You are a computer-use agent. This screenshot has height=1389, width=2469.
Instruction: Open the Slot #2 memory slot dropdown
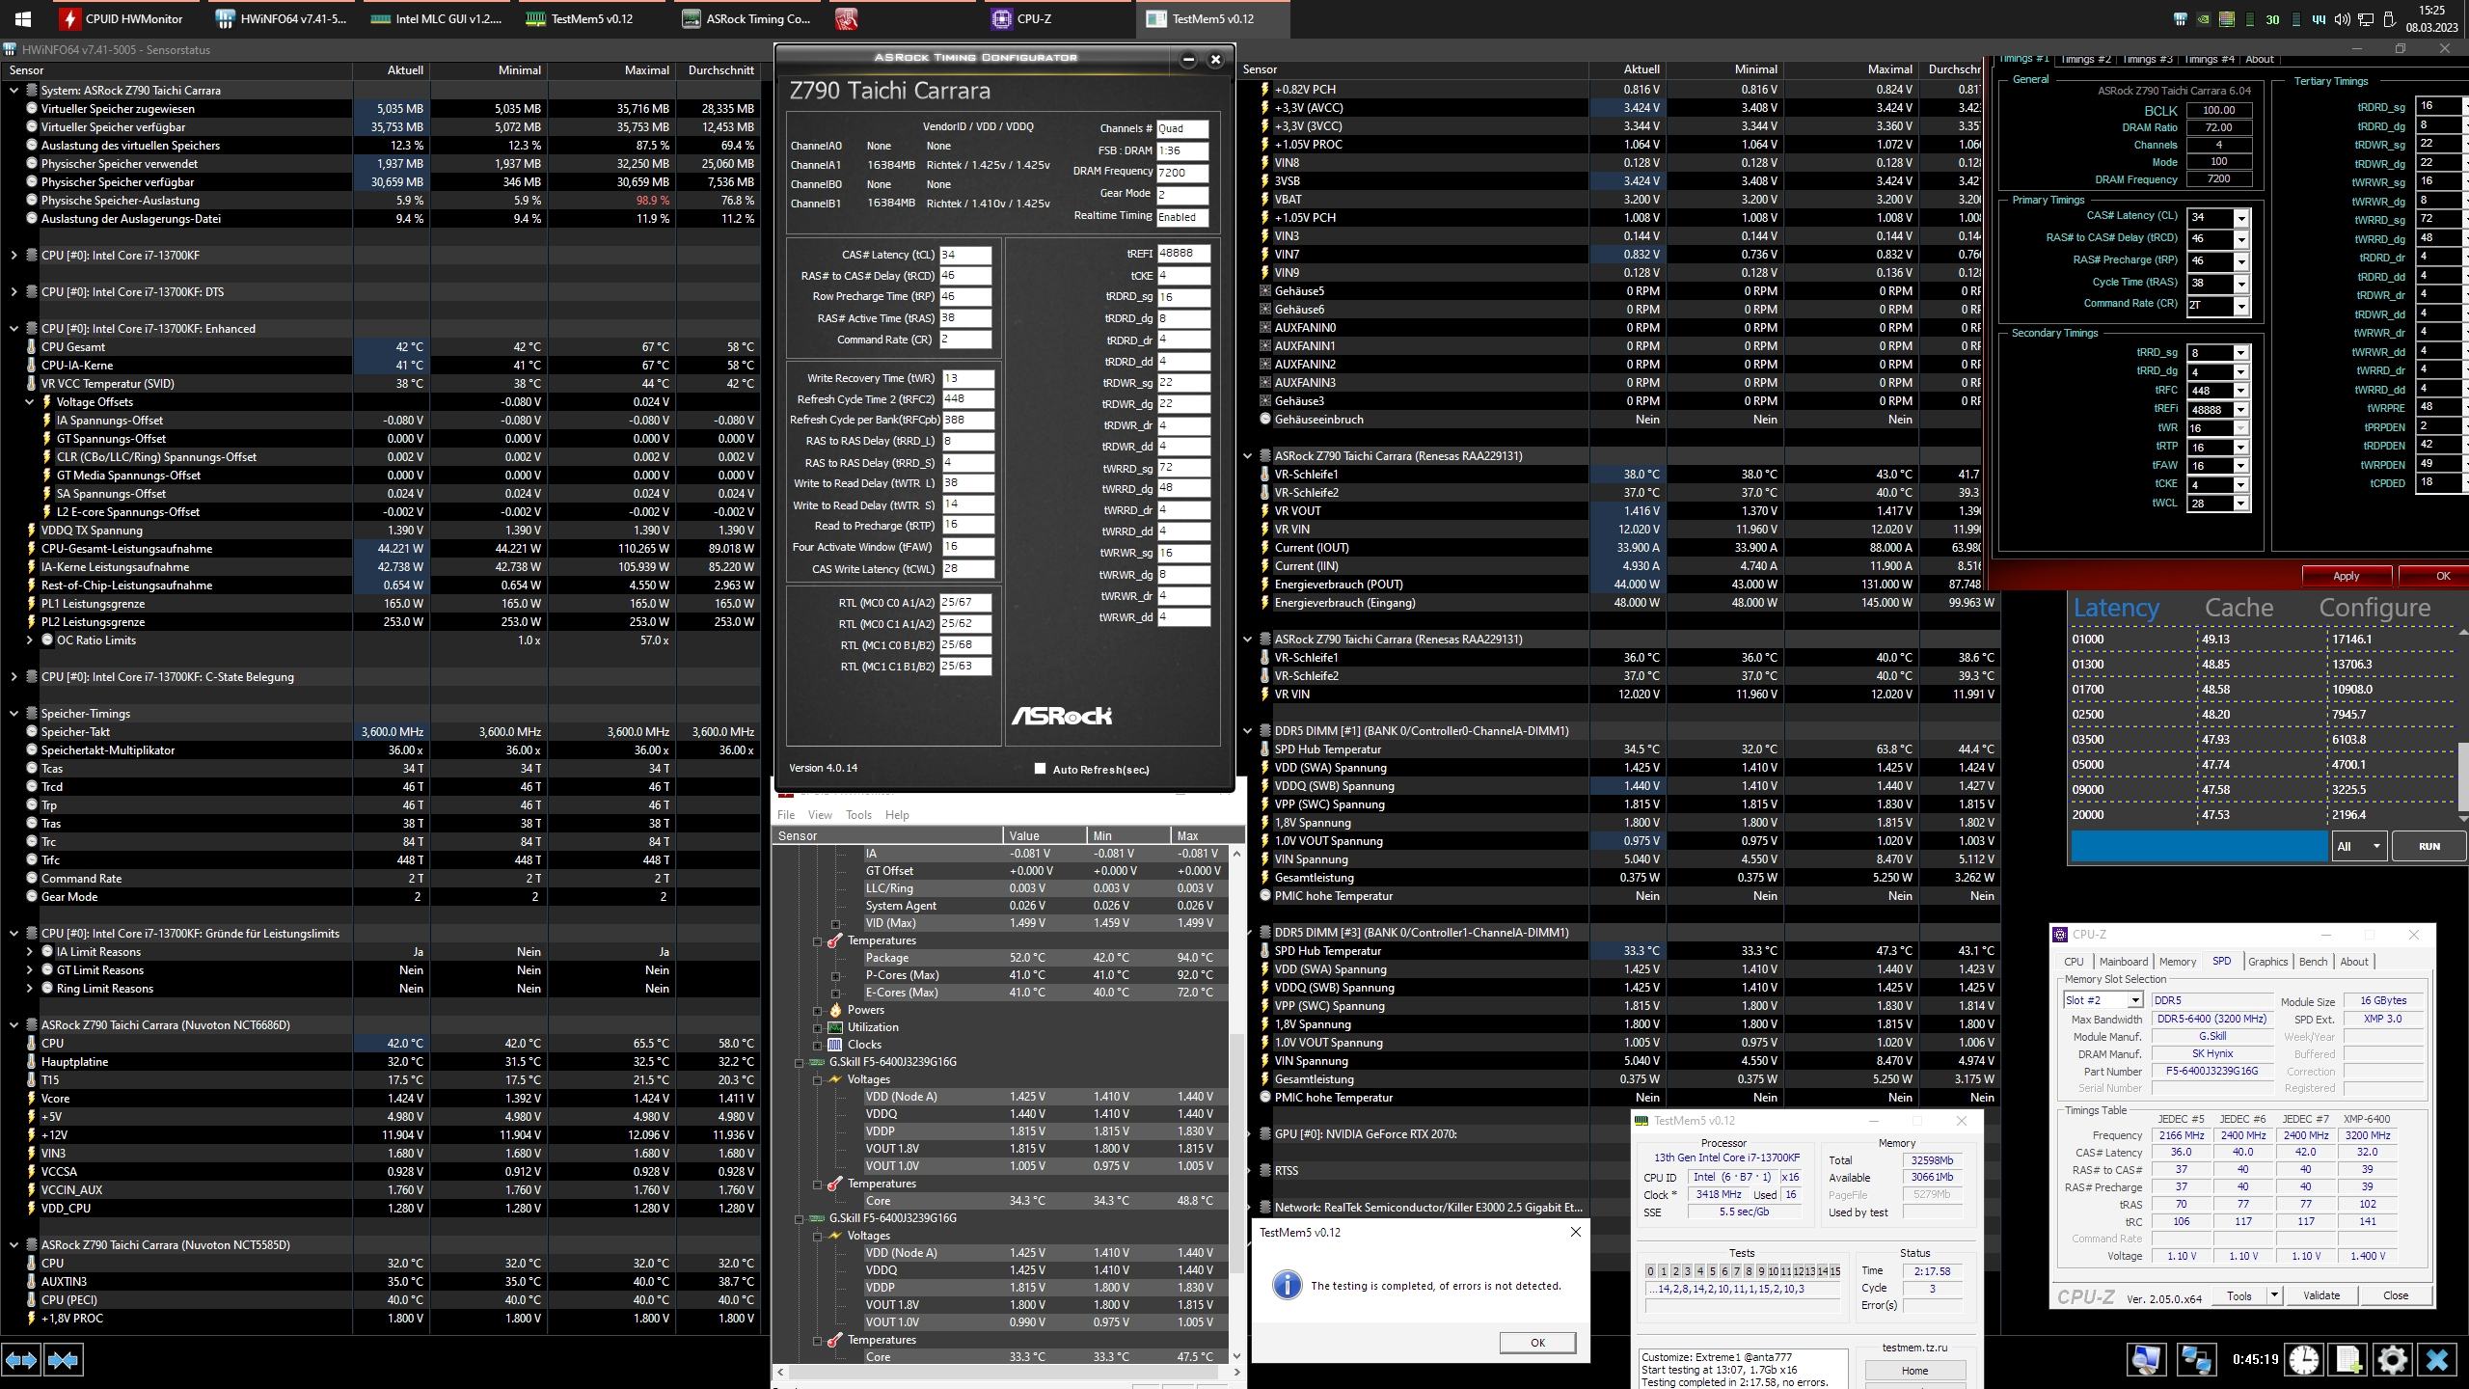[x=2134, y=1000]
